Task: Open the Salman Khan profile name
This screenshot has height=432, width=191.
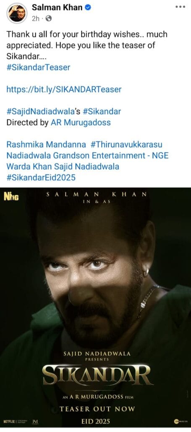Action: click(x=57, y=8)
